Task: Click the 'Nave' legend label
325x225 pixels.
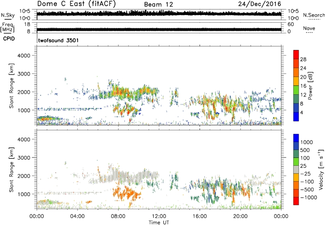Action: coord(309,28)
